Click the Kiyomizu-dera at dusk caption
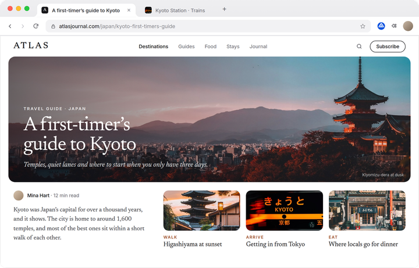 (x=383, y=175)
